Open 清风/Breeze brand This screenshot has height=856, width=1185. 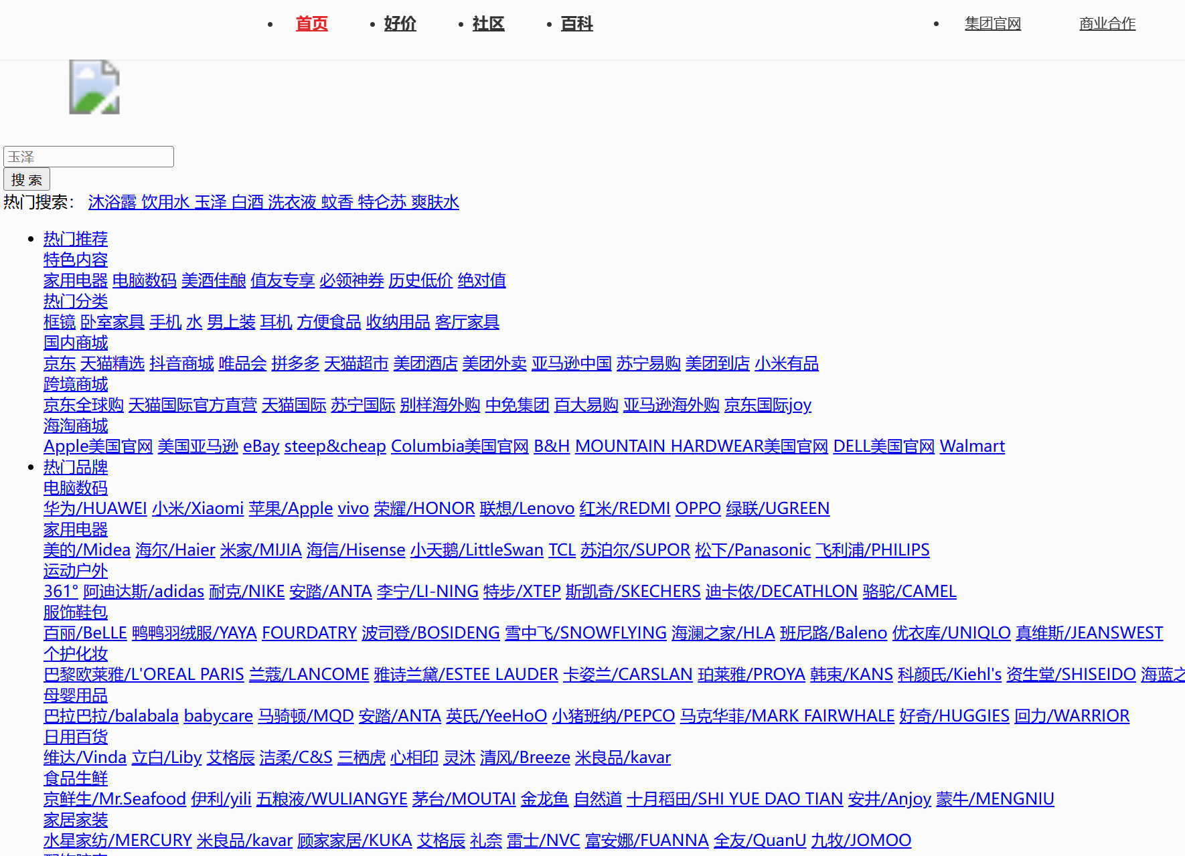(526, 758)
